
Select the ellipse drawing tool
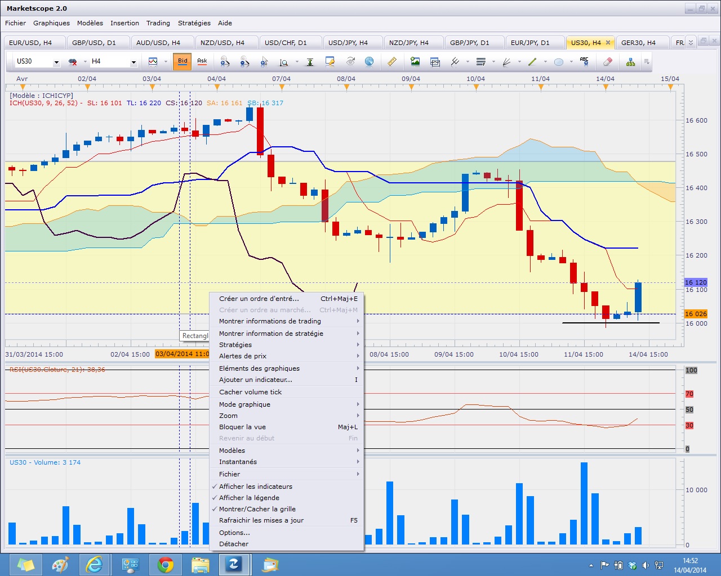[x=559, y=61]
